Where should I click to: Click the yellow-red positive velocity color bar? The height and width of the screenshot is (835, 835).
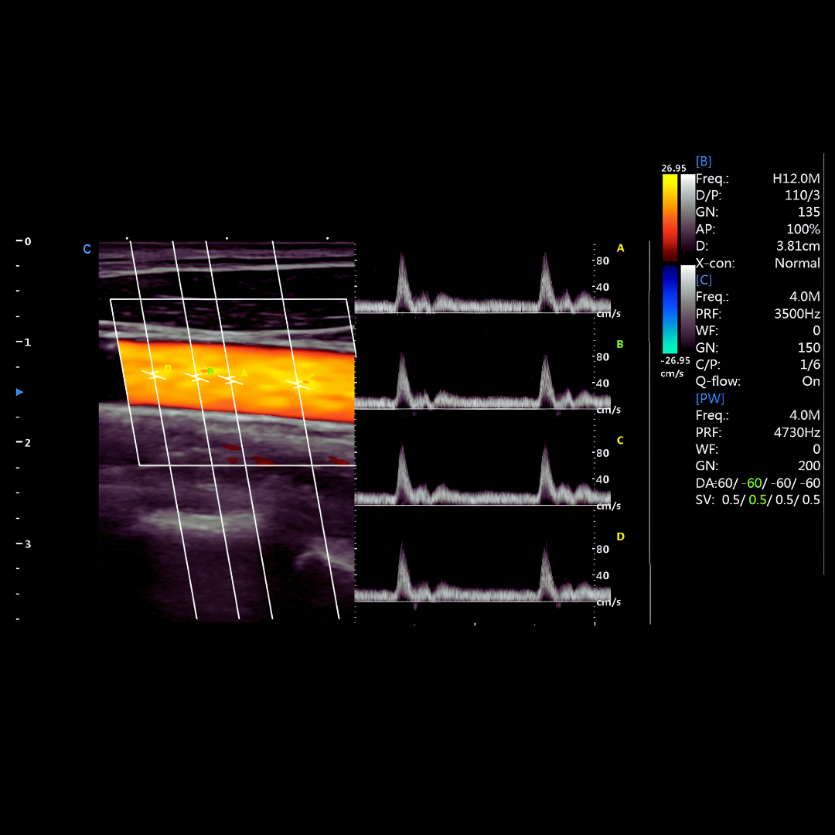click(670, 216)
